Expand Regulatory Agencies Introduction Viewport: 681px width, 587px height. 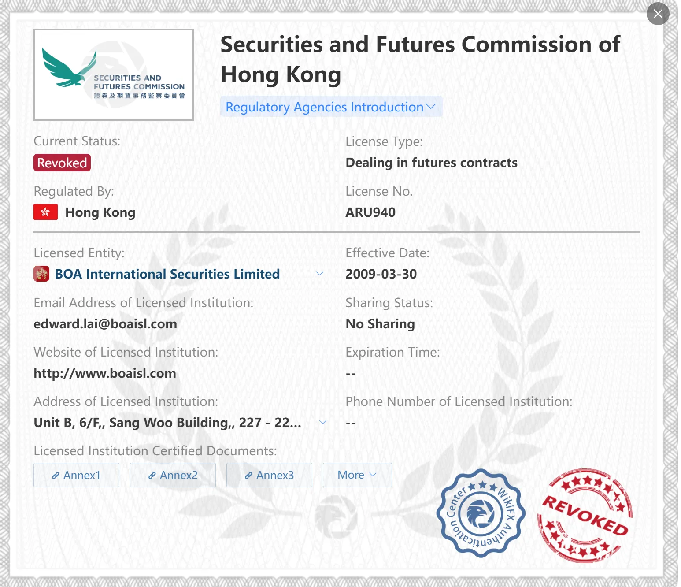[331, 107]
